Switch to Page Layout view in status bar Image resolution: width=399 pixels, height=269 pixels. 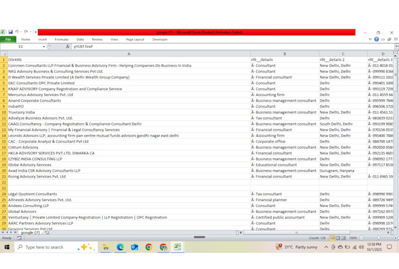click(338, 238)
